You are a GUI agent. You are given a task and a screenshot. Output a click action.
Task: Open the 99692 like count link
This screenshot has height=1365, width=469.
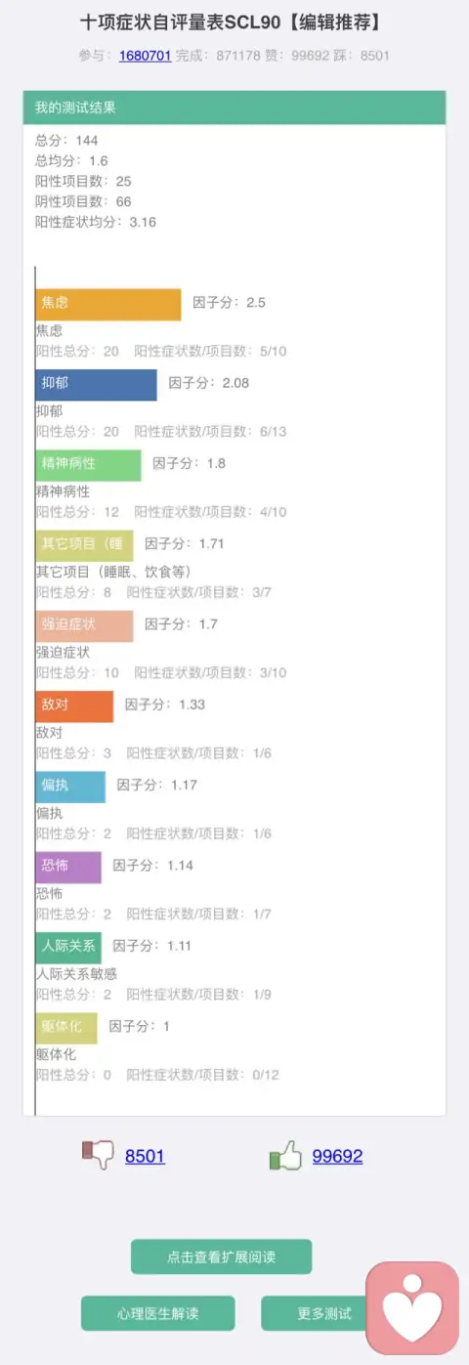click(x=337, y=1156)
